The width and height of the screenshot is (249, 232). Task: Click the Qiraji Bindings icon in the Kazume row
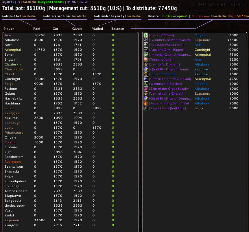146,69
